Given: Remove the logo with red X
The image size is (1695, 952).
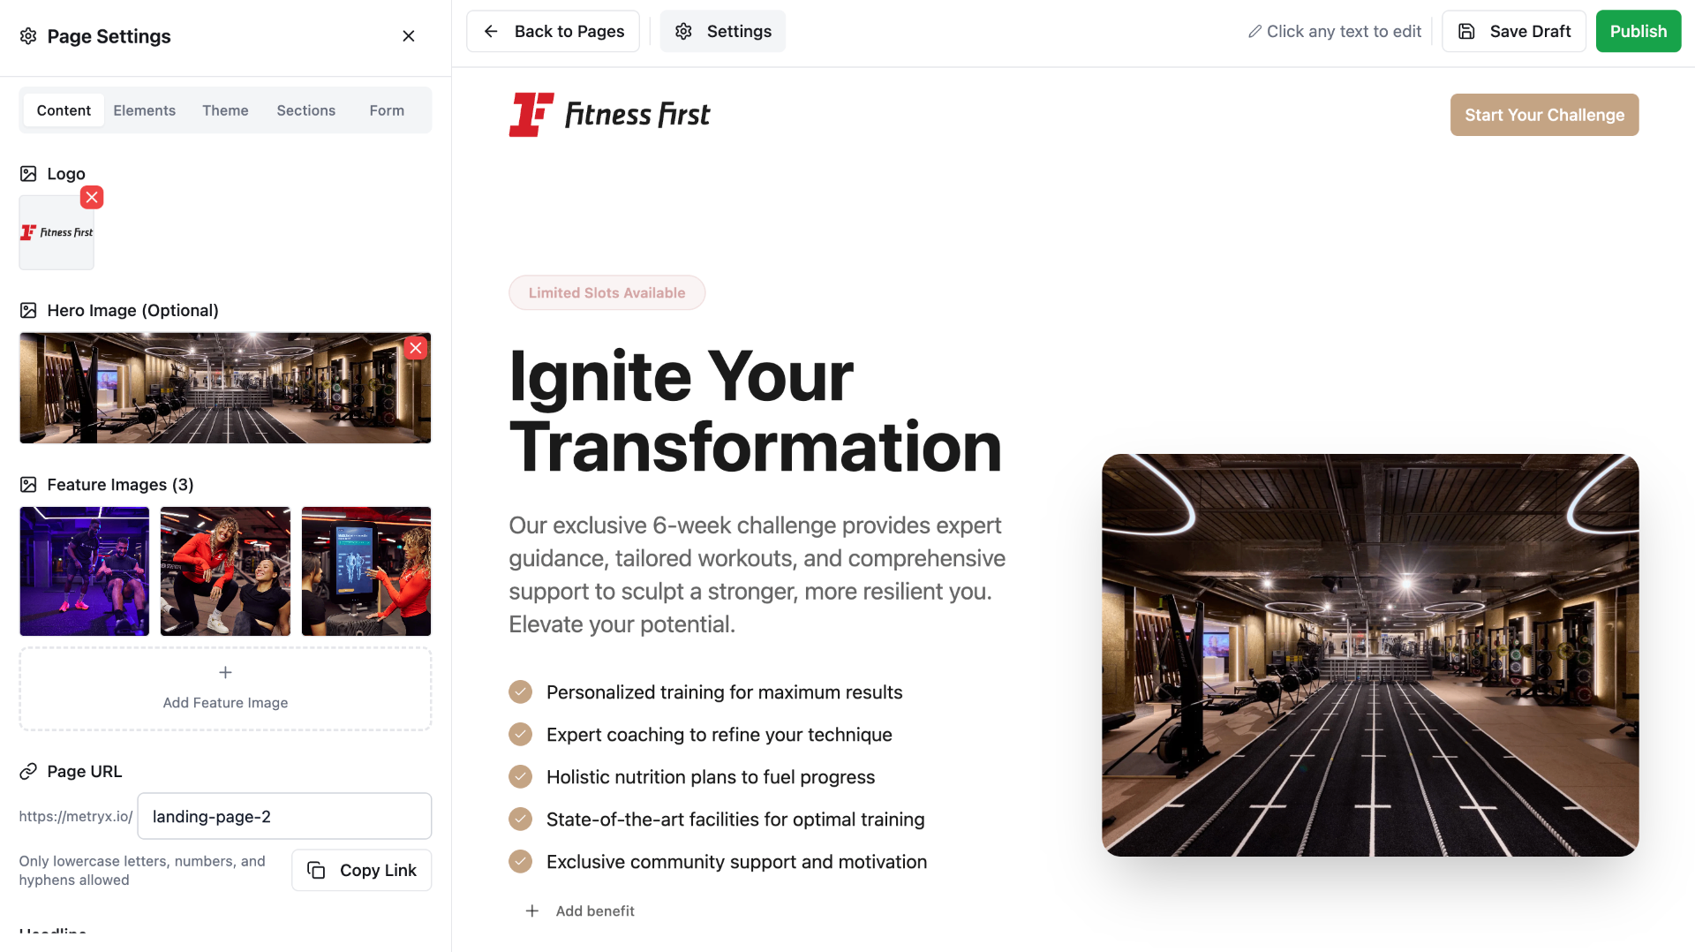Looking at the screenshot, I should click(92, 197).
